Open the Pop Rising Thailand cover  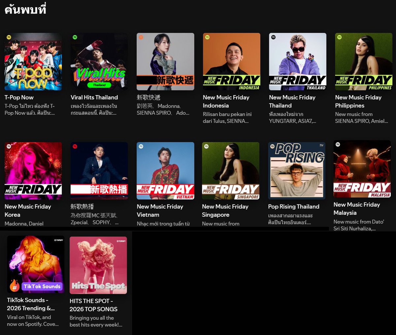(x=297, y=171)
